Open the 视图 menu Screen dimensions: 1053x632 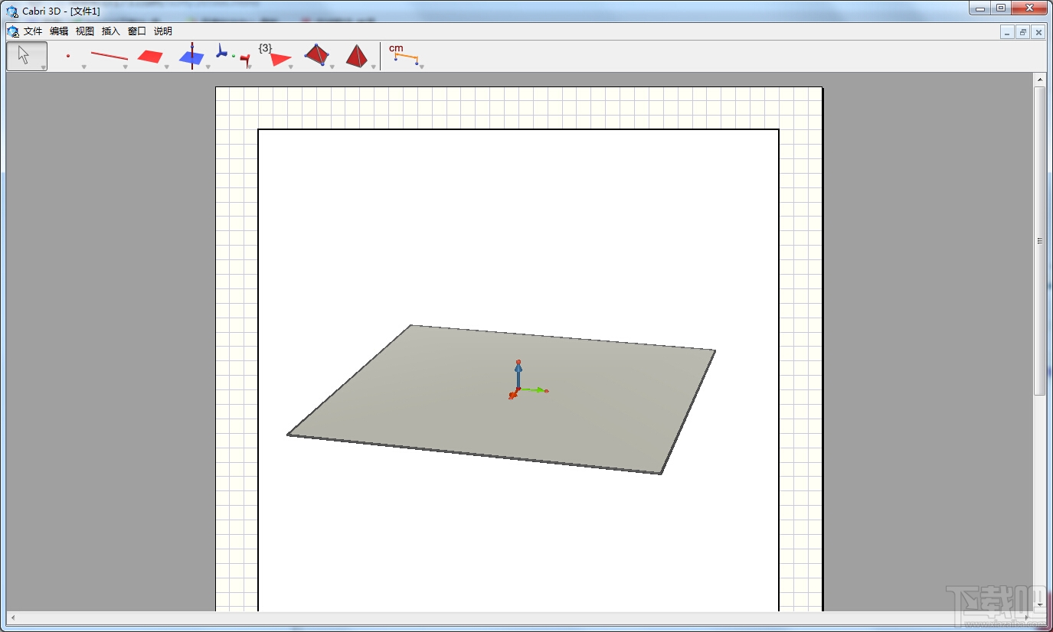pyautogui.click(x=85, y=31)
